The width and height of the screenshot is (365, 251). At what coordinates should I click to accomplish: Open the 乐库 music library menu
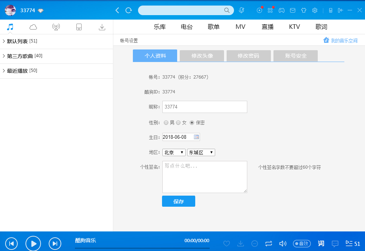160,27
